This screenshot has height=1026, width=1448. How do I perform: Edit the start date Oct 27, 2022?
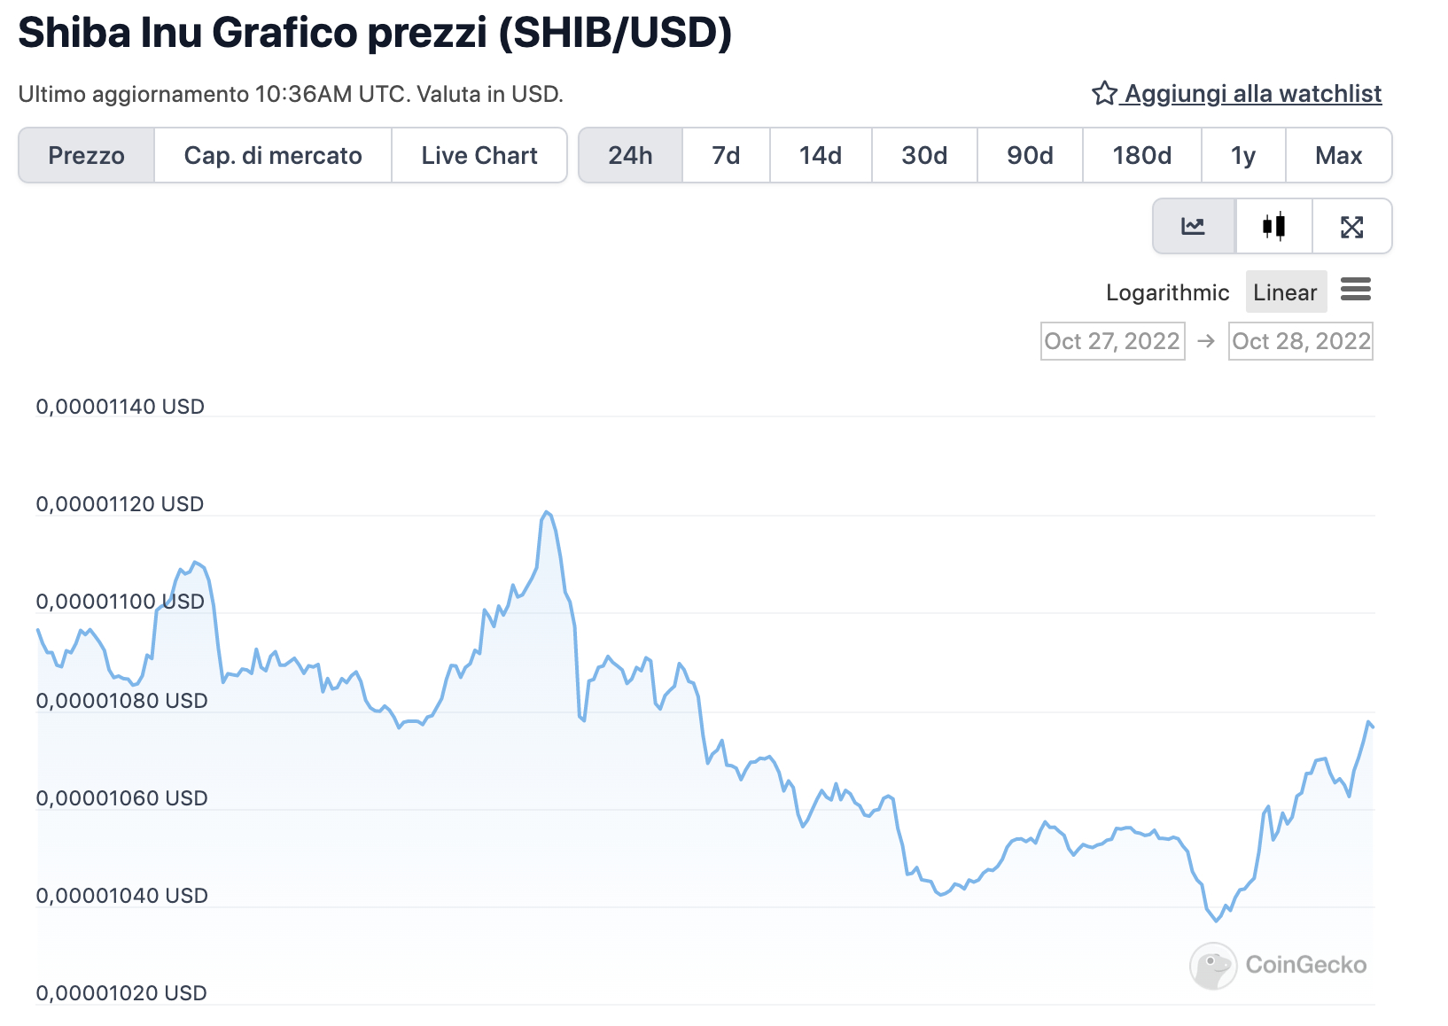pyautogui.click(x=1112, y=341)
